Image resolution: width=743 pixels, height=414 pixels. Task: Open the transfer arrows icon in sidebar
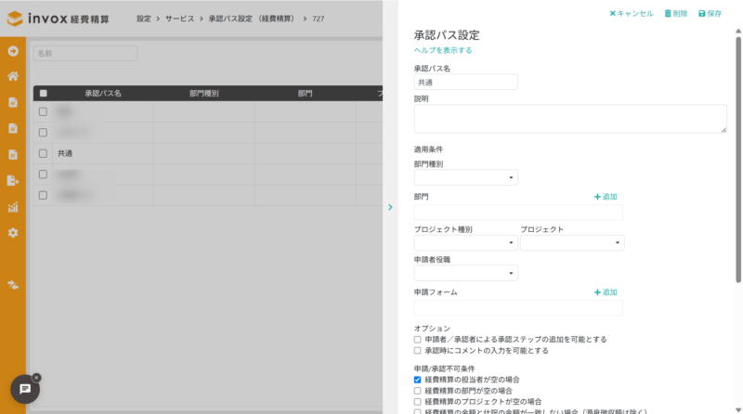[x=13, y=285]
